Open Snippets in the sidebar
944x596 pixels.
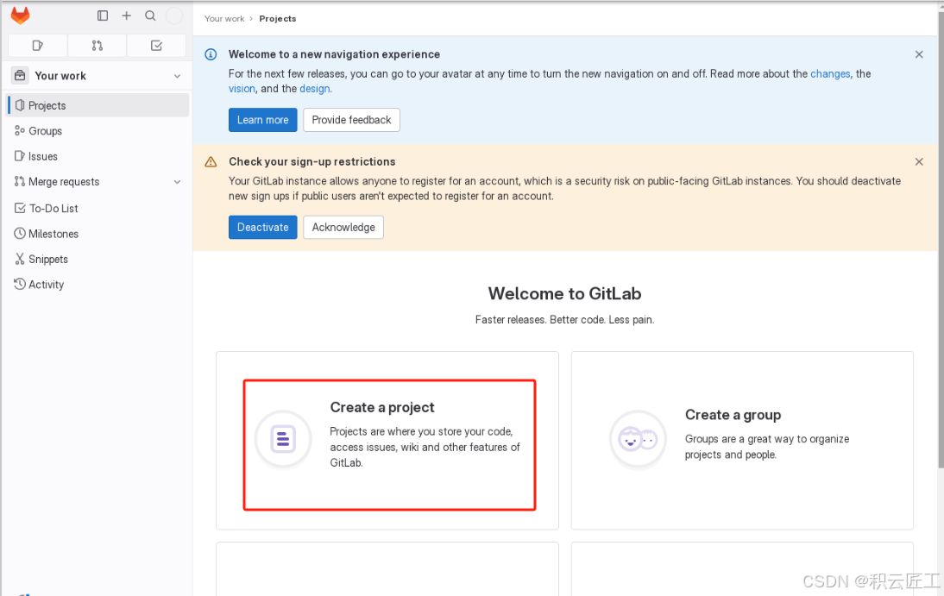98,259
